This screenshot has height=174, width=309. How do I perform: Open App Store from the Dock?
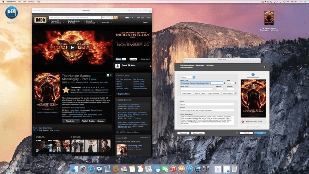190,169
